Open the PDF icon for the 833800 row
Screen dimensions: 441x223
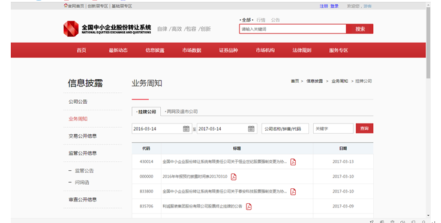coord(293,192)
